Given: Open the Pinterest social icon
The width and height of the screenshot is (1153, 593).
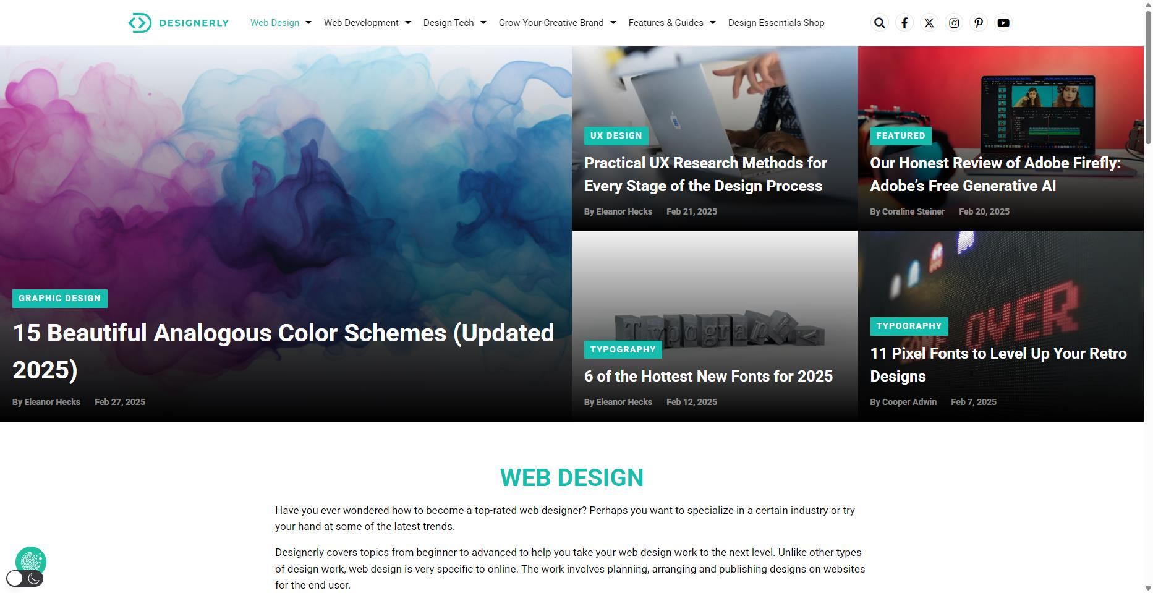Looking at the screenshot, I should [x=978, y=23].
